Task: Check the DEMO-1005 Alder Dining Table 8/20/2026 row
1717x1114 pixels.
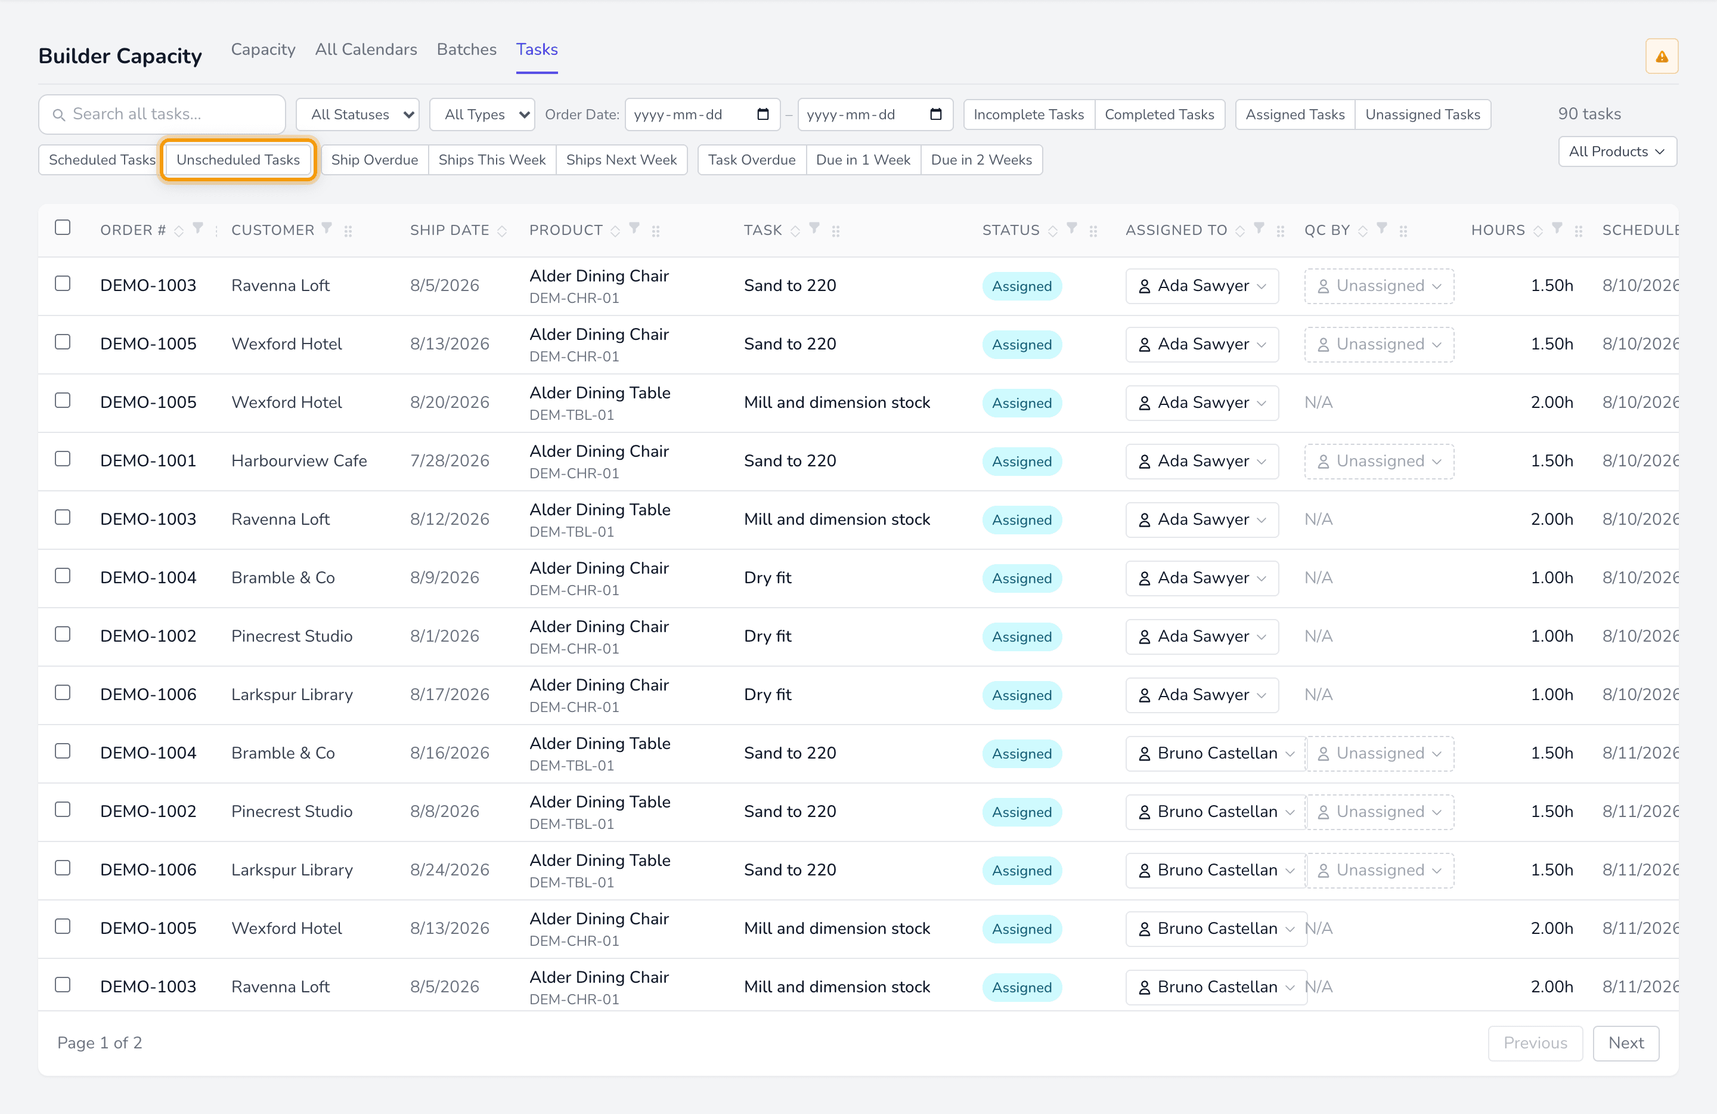Action: (63, 400)
